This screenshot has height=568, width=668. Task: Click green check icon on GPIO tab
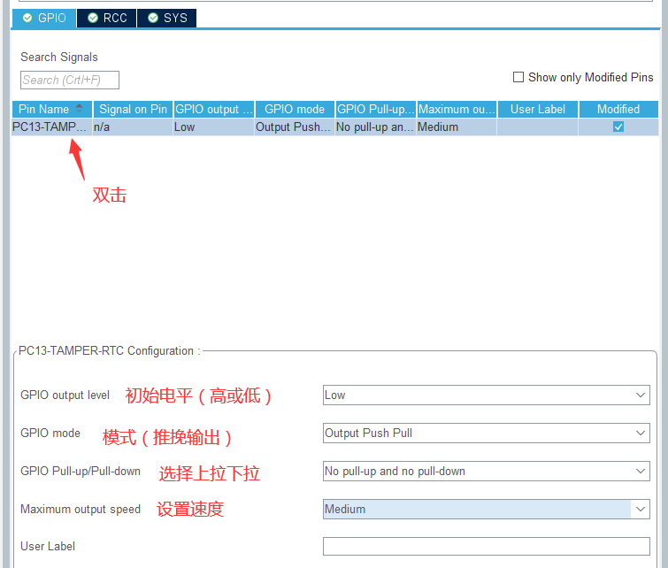[x=27, y=18]
